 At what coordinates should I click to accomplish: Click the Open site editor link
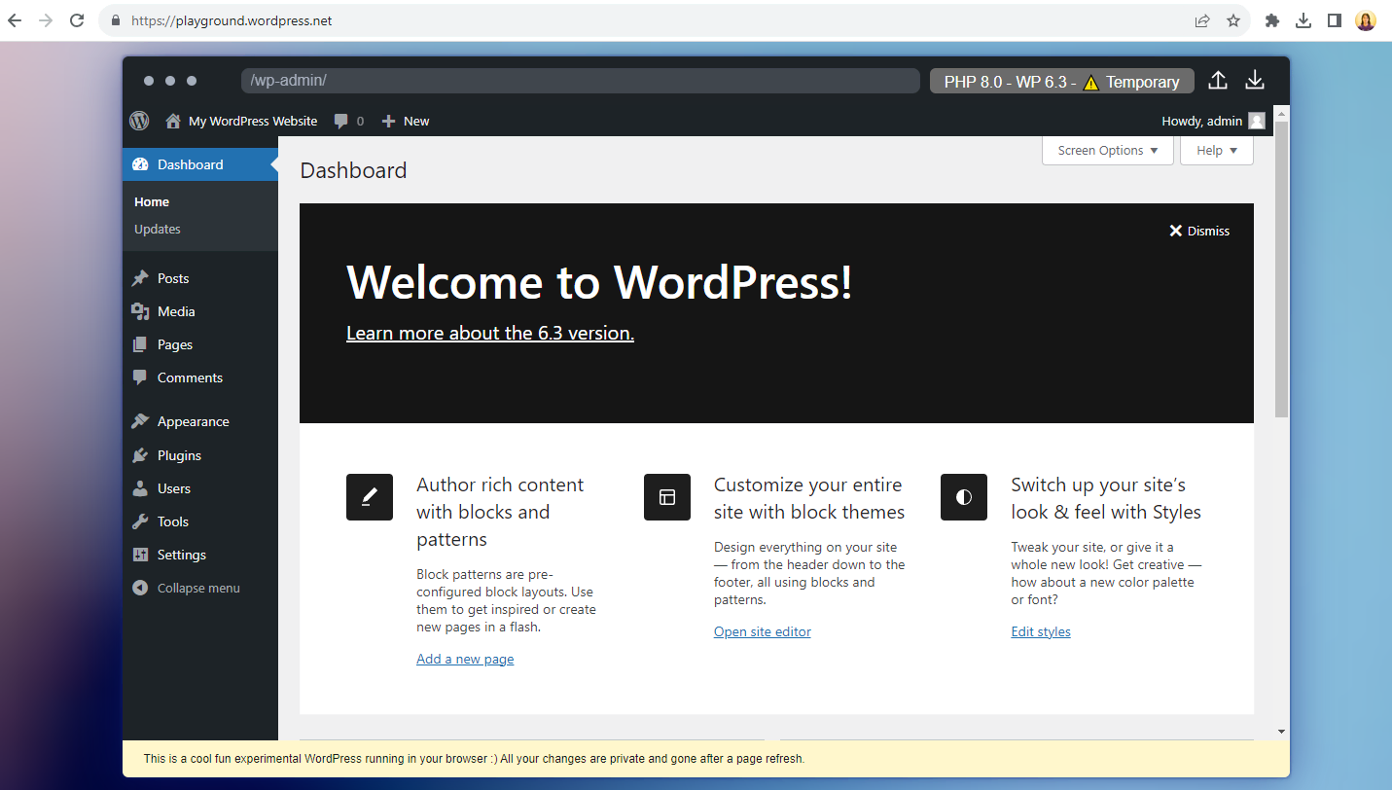pos(762,631)
